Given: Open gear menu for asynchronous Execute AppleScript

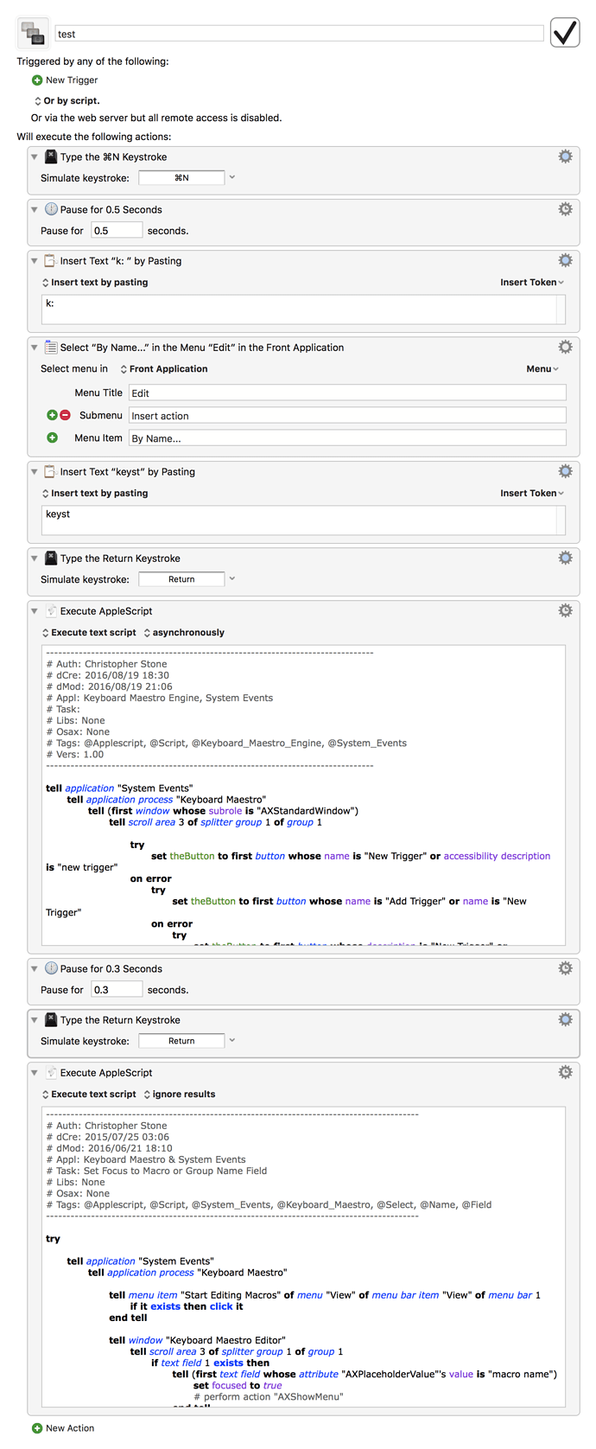Looking at the screenshot, I should point(565,610).
